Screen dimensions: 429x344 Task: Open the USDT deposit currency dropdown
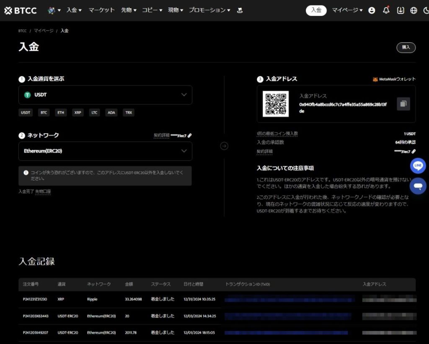(x=105, y=95)
